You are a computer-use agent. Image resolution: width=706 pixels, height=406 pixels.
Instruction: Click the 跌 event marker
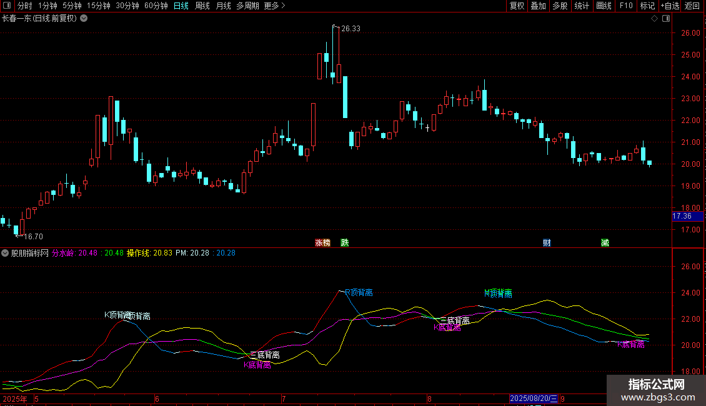[x=345, y=242]
